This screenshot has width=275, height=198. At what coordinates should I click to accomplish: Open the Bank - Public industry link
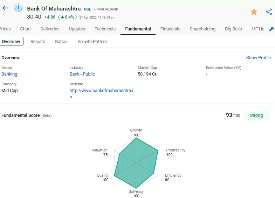click(x=82, y=74)
